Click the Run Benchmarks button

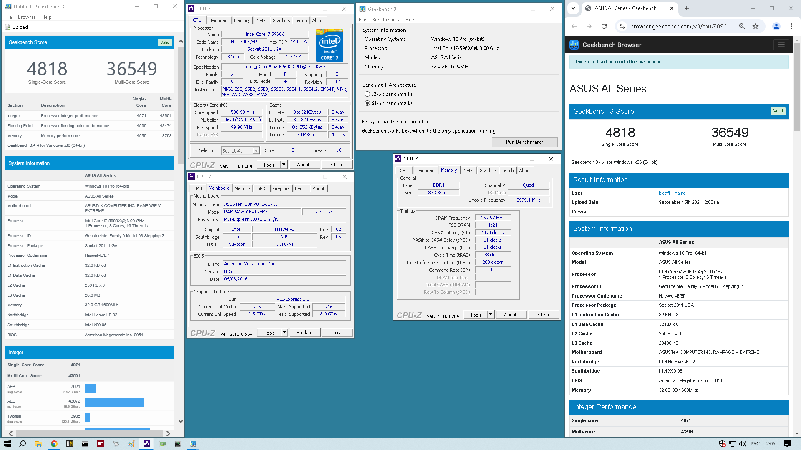click(524, 142)
